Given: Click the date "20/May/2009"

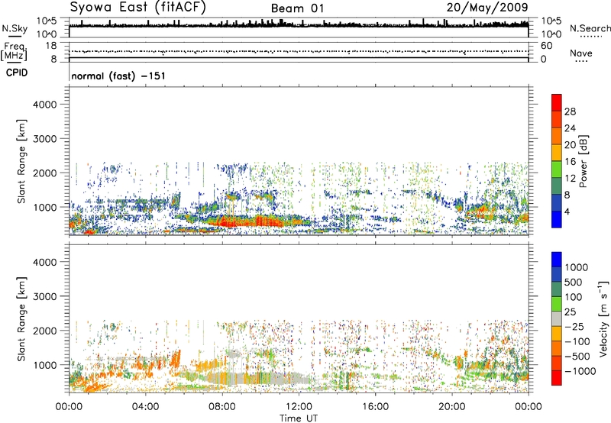Looking at the screenshot, I should pos(487,7).
